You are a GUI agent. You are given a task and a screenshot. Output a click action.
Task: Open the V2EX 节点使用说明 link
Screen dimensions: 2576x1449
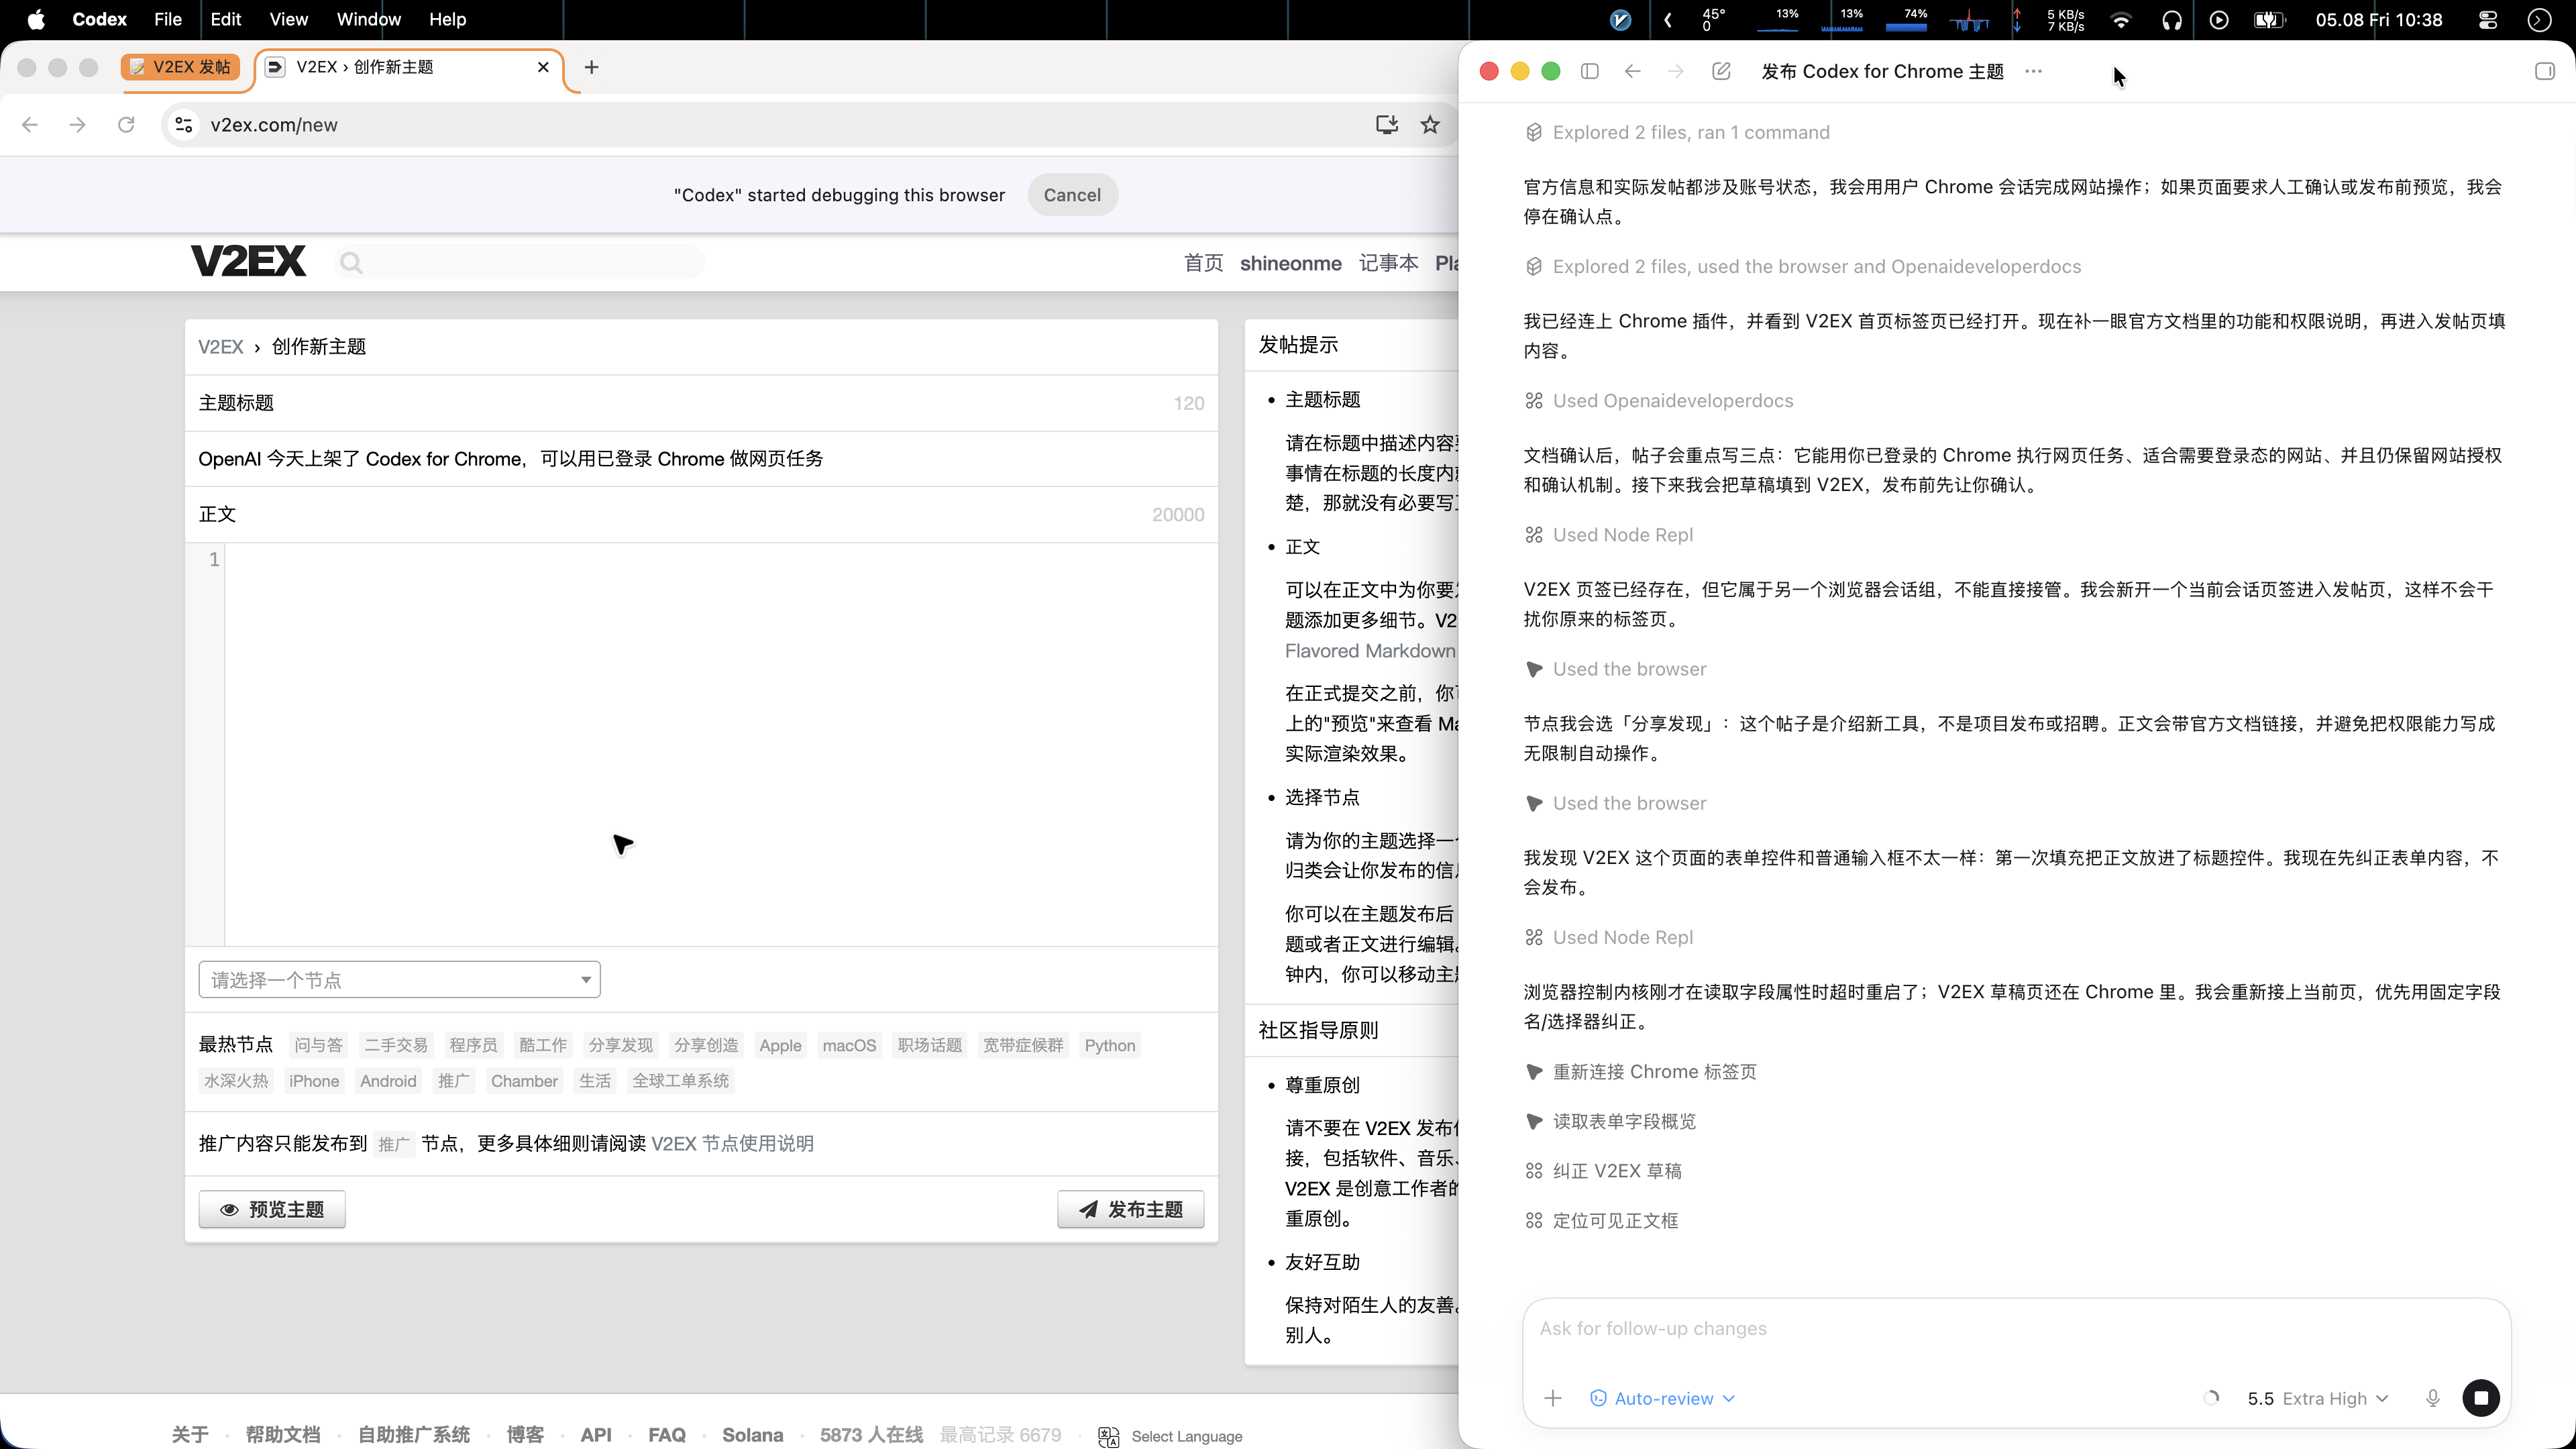coord(732,1143)
